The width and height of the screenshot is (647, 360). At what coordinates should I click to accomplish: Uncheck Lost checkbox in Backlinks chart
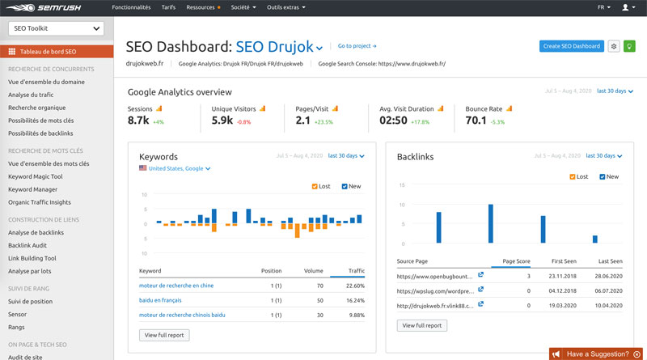pos(573,176)
